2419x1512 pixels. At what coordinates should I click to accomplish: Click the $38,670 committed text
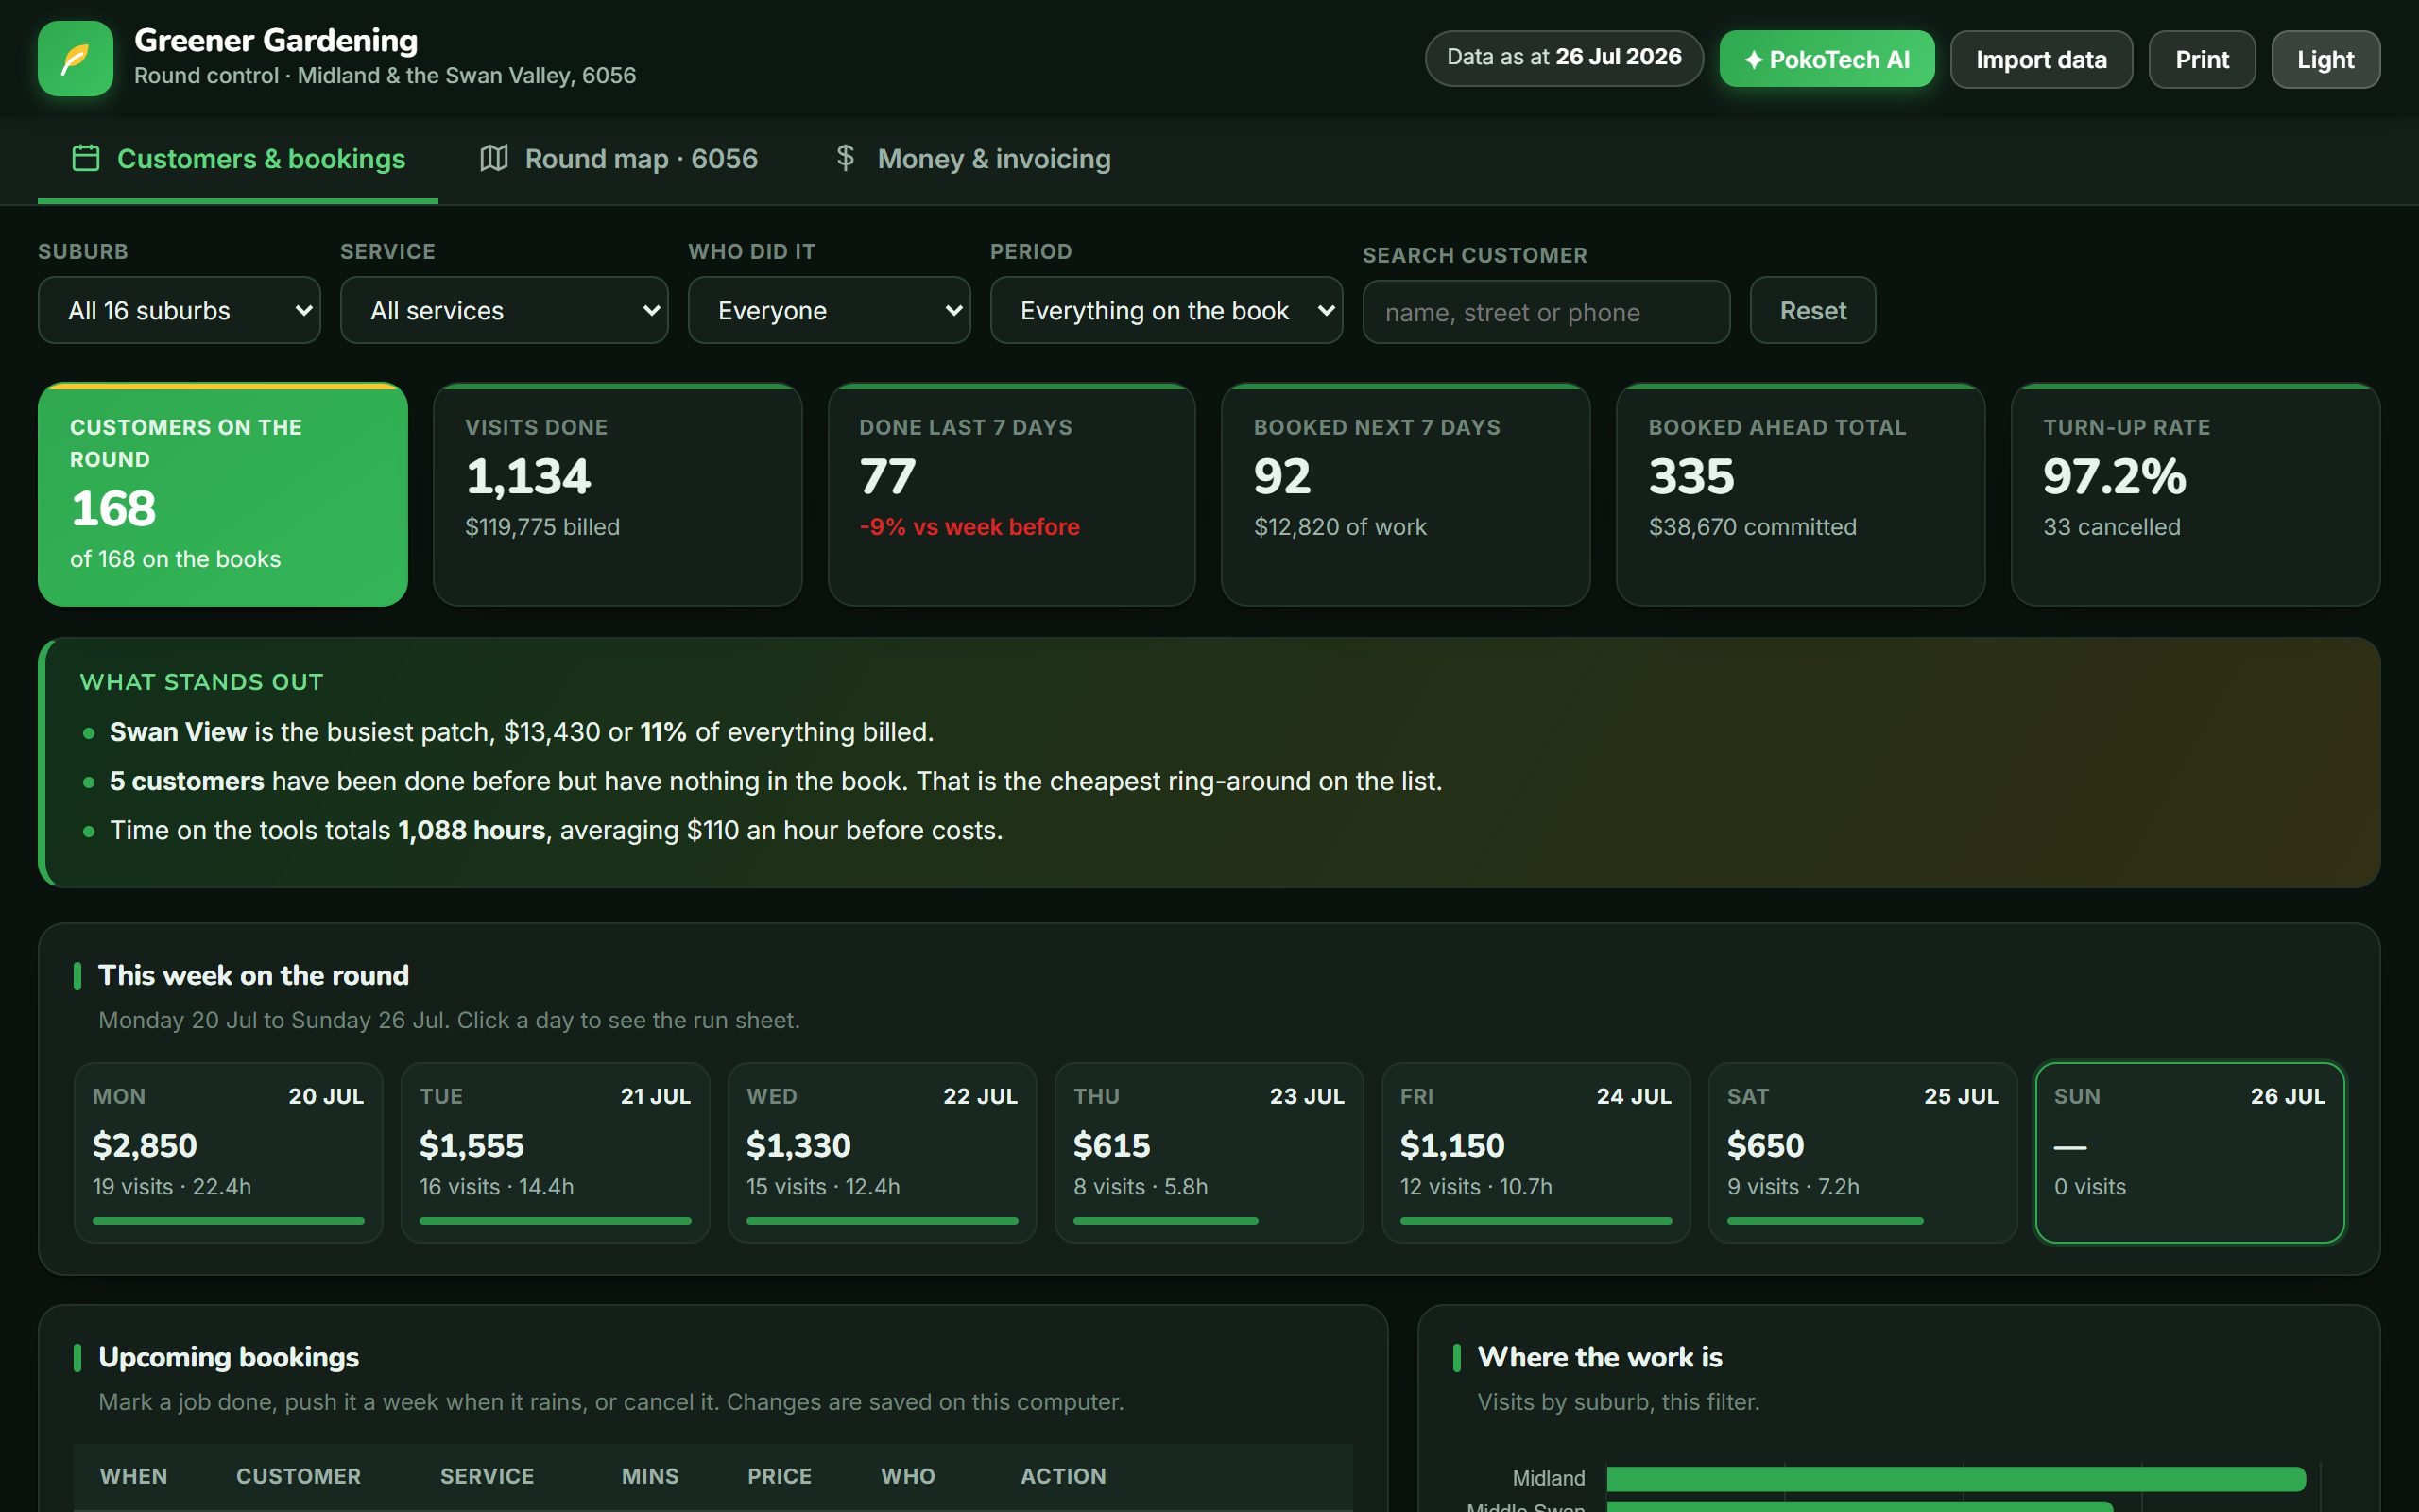tap(1752, 527)
